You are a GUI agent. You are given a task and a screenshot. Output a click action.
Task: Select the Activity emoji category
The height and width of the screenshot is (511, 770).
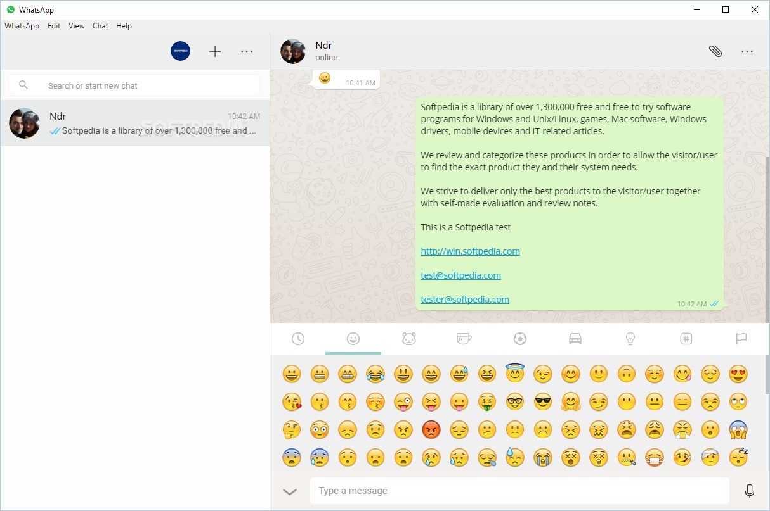519,339
